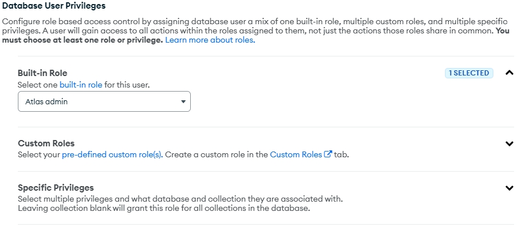Click the Built-in Role section heading
The height and width of the screenshot is (227, 517).
43,73
